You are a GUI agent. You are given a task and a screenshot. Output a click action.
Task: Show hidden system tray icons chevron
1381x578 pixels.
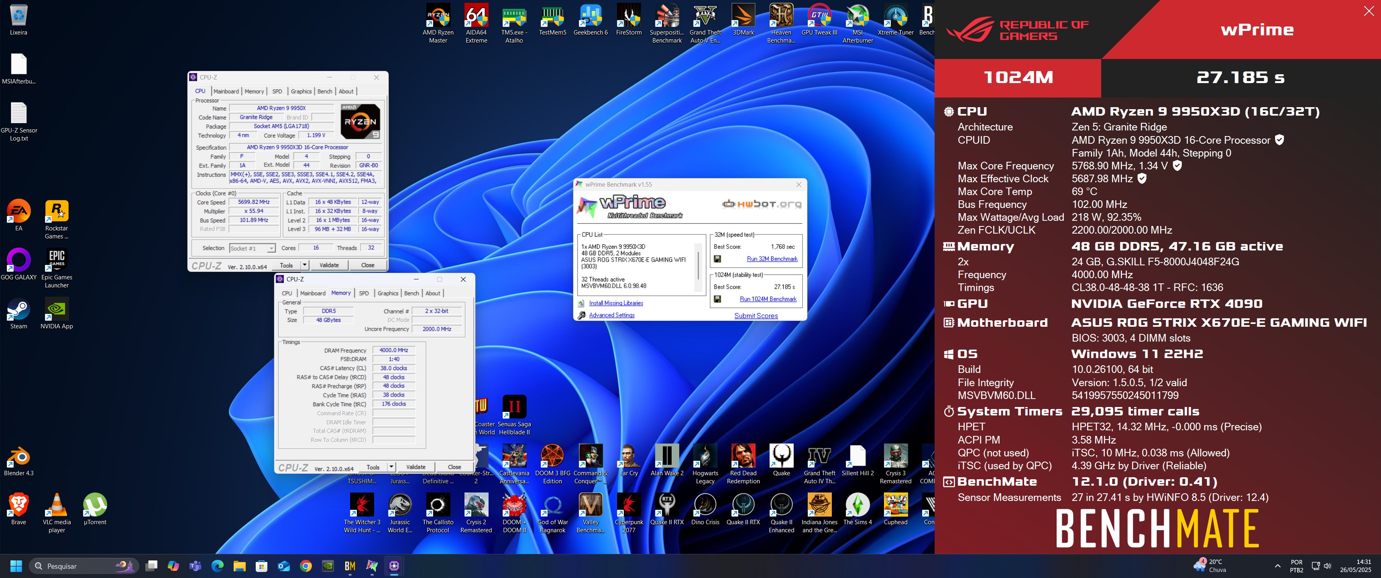[x=1277, y=566]
